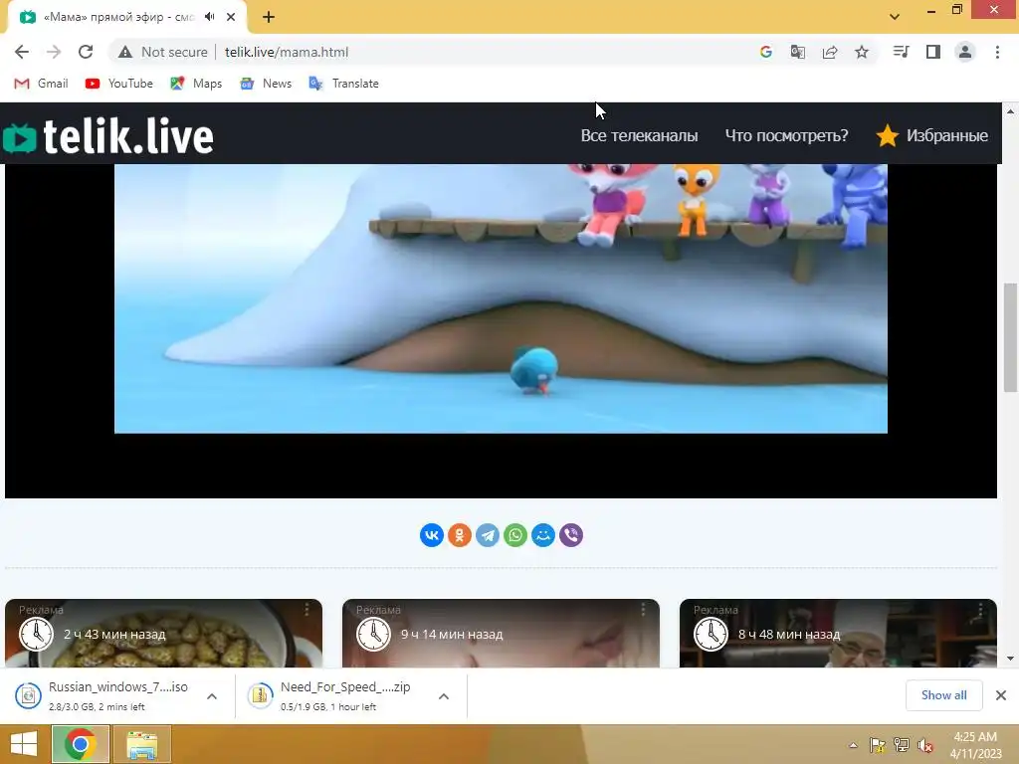Click the browser forward arrow
This screenshot has width=1019, height=764.
pyautogui.click(x=54, y=52)
